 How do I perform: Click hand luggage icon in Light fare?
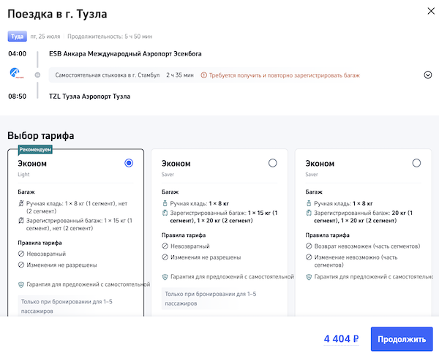(22, 202)
